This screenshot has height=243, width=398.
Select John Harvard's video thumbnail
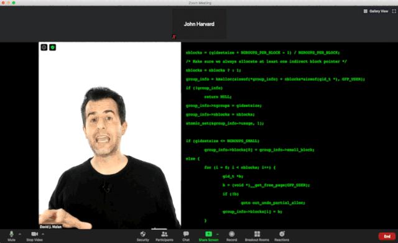click(x=199, y=24)
